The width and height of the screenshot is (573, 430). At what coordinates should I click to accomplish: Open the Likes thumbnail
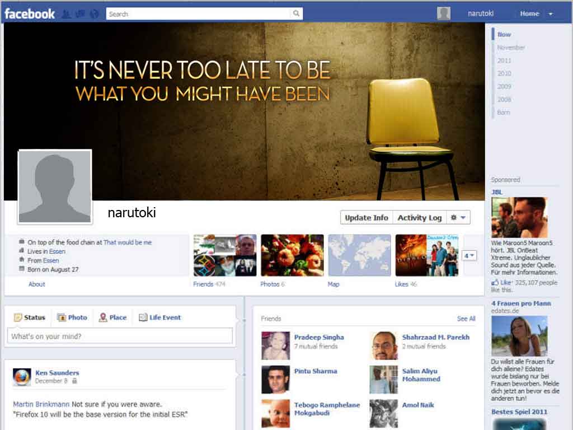(x=427, y=255)
